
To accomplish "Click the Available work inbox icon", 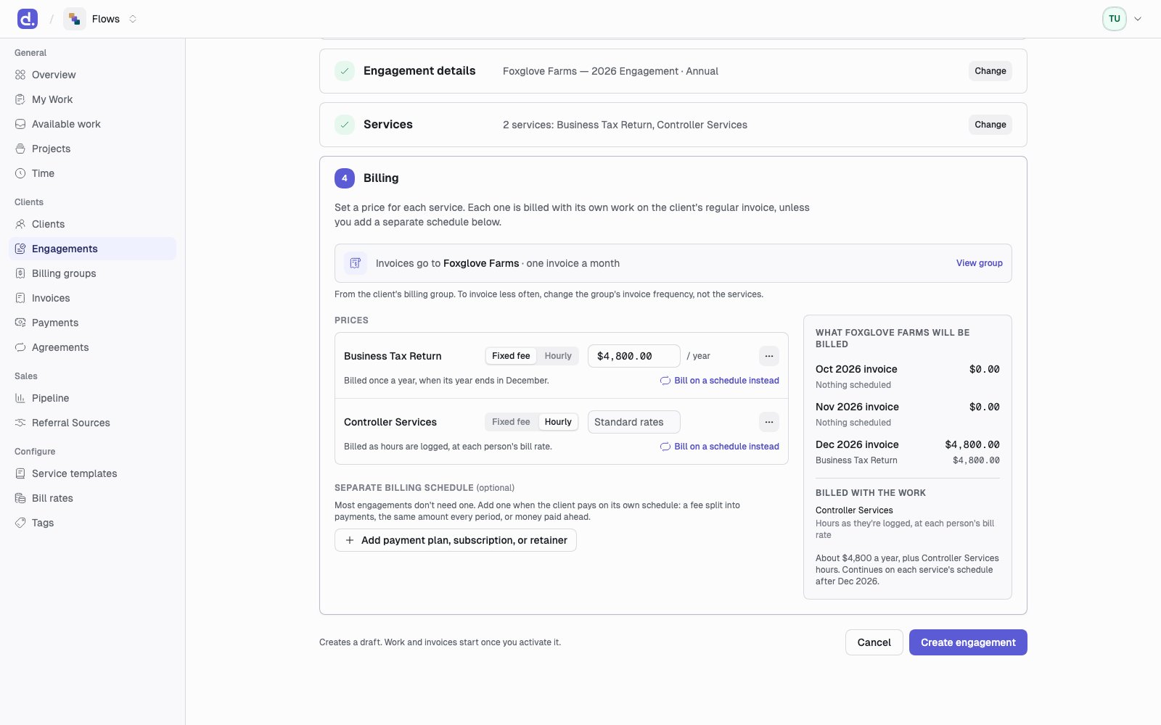I will pos(20,124).
